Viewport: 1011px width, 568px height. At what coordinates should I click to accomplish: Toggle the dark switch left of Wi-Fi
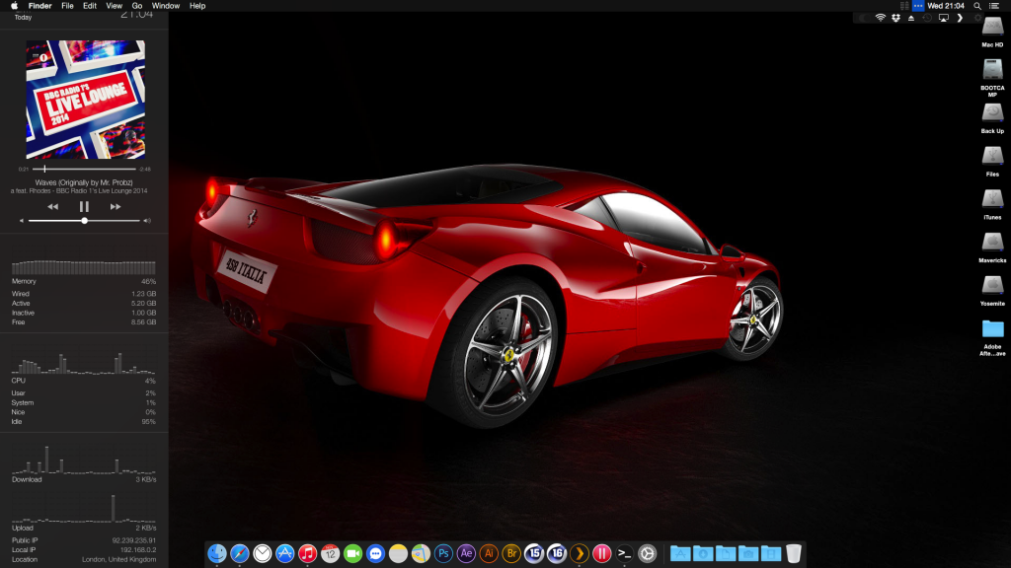863,18
